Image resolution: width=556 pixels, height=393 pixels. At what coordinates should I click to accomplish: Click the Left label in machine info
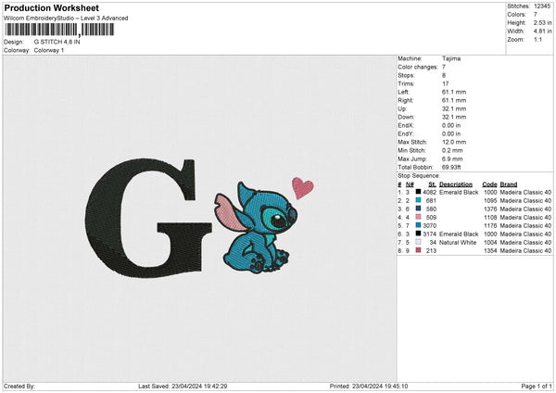point(403,92)
